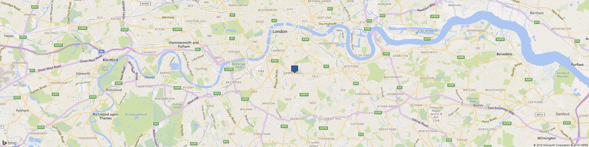Click the A3220 road shield near Battersea
Image resolution: width=589 pixels, height=147 pixels.
coord(229,69)
